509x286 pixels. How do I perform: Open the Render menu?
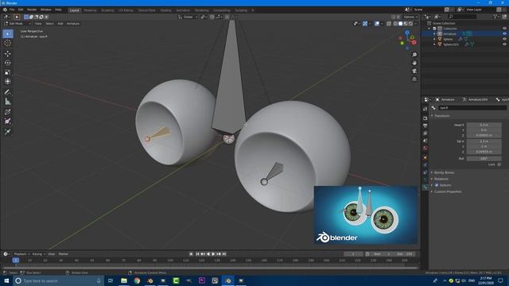(32, 10)
